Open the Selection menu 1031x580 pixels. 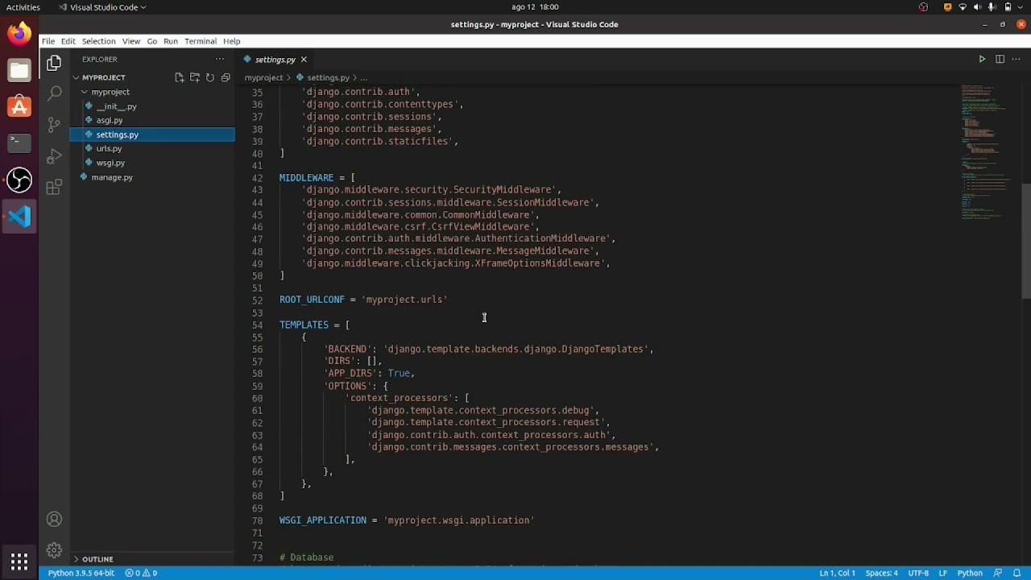coord(98,41)
